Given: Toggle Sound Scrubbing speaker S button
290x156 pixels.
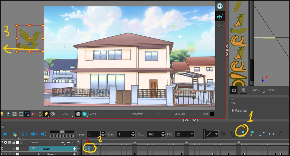Looking at the screenshot, I should [43, 134].
